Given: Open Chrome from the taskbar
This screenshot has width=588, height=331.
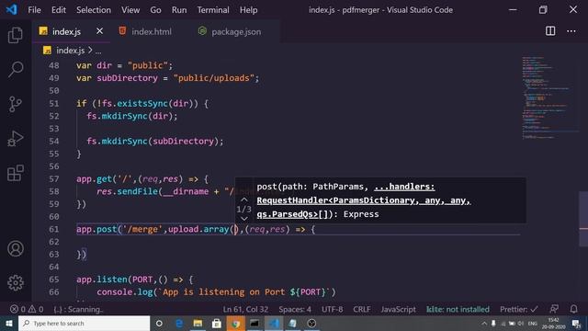Looking at the screenshot, I should pyautogui.click(x=236, y=323).
